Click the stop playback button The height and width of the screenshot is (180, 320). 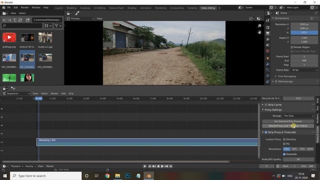144,166
